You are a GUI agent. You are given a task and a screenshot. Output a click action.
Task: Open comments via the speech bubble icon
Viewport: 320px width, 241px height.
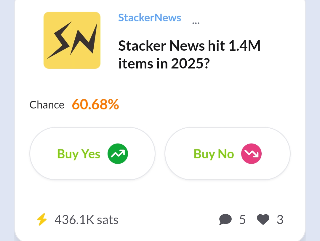tap(225, 219)
